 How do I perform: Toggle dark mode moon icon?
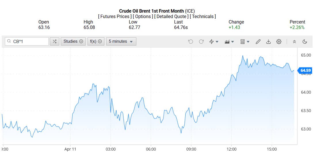point(305,42)
